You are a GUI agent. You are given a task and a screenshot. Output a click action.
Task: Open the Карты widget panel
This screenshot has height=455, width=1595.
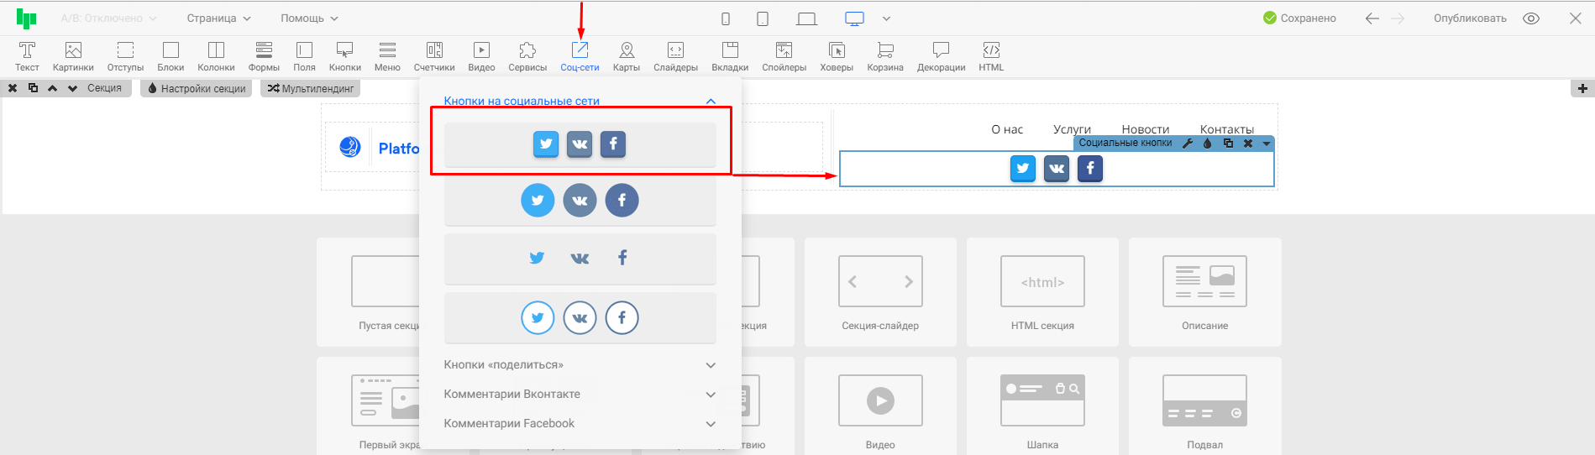click(626, 56)
